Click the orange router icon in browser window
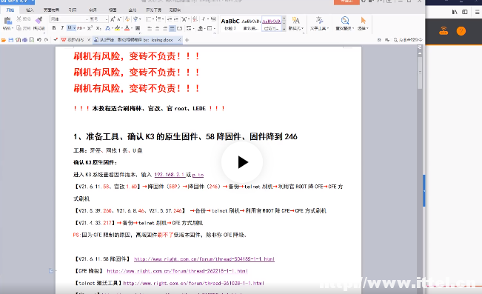Screen dimensions: 482x294 coord(443,31)
